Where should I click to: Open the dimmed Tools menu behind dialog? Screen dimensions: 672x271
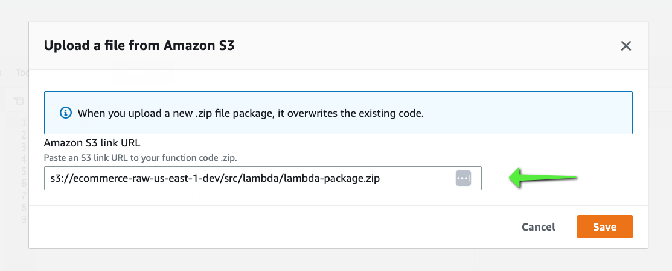[x=22, y=72]
